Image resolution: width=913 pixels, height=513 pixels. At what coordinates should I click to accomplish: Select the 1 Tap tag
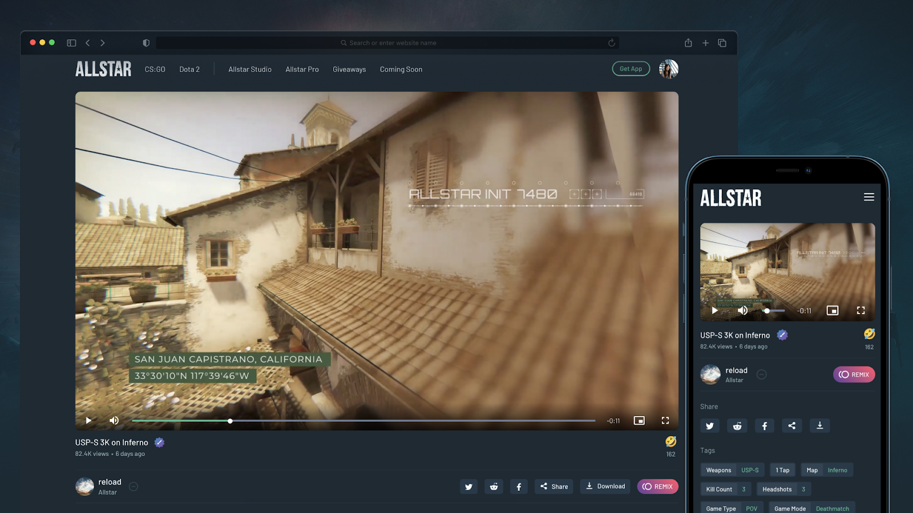782,470
